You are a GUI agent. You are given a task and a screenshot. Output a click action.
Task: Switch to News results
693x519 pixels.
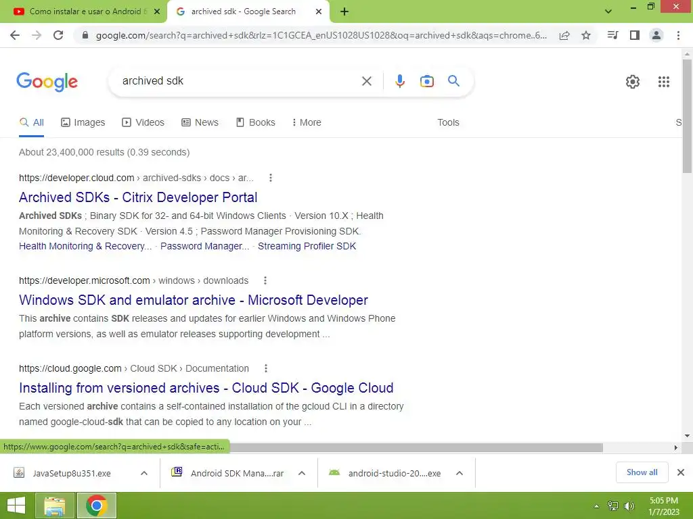(x=200, y=123)
